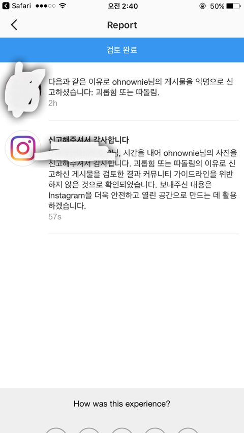Tap the Report page title
Screen dimensions: 244x433
pos(122,25)
